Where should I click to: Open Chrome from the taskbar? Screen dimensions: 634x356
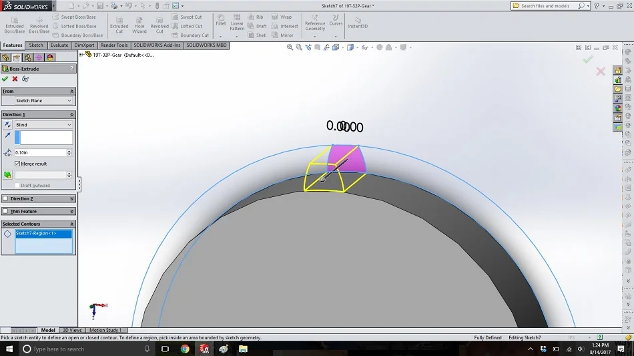185,349
